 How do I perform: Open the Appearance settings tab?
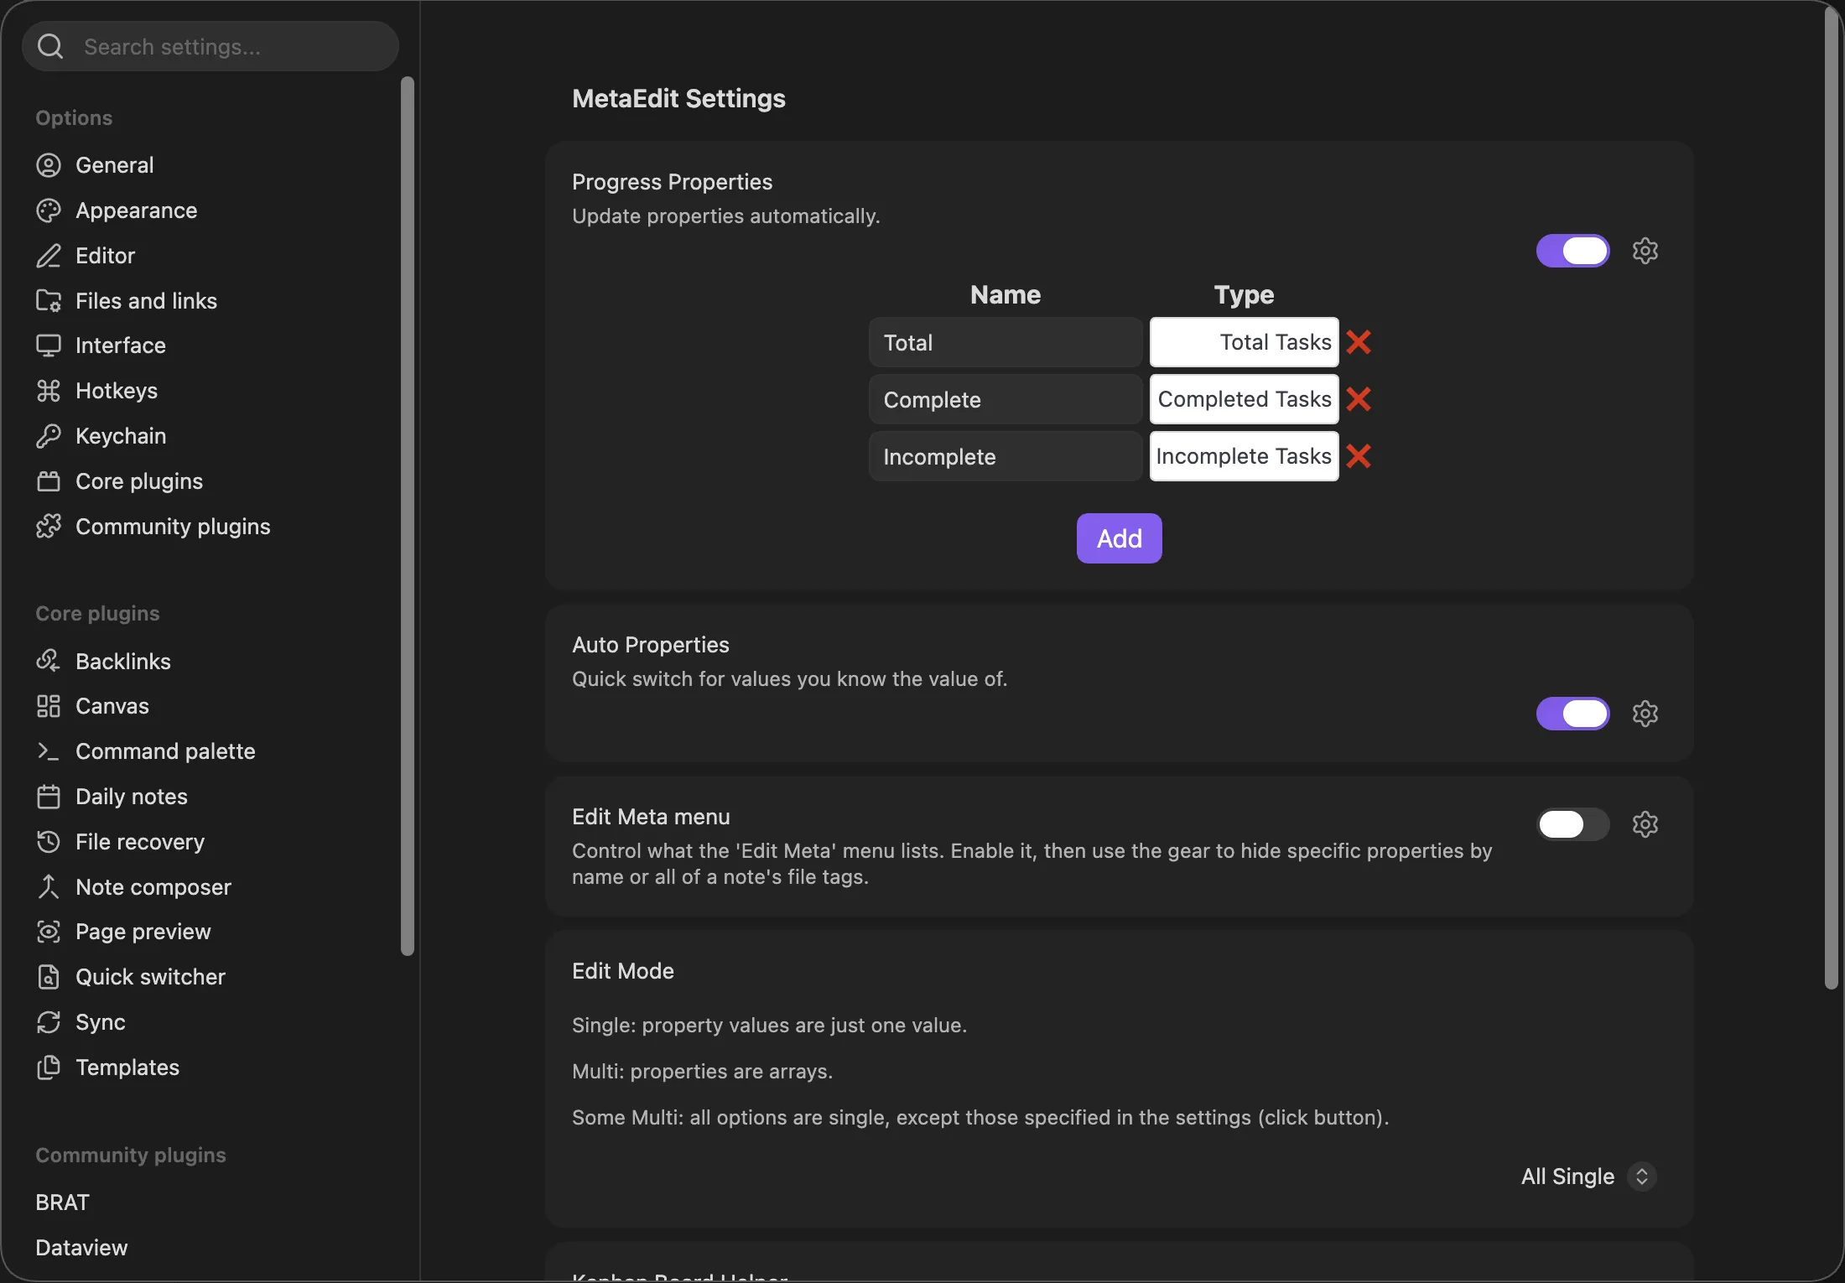point(136,210)
